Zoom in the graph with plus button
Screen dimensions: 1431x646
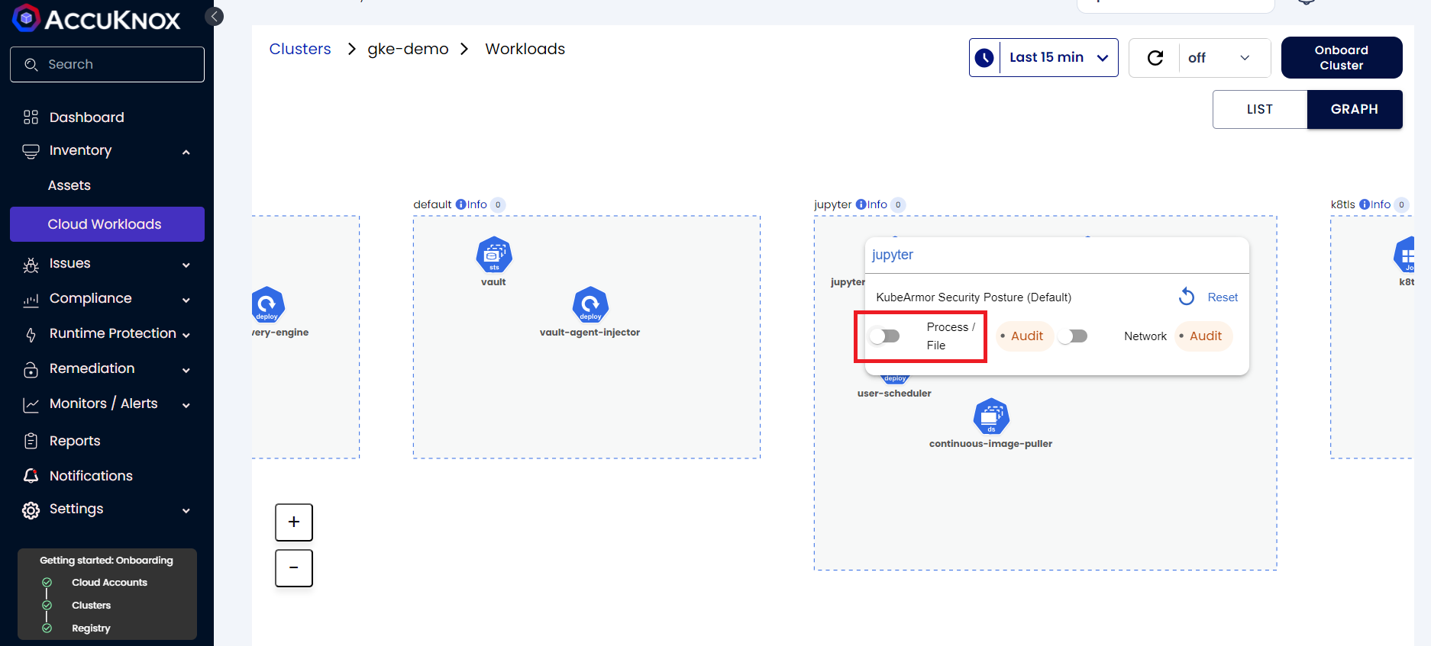pos(294,522)
